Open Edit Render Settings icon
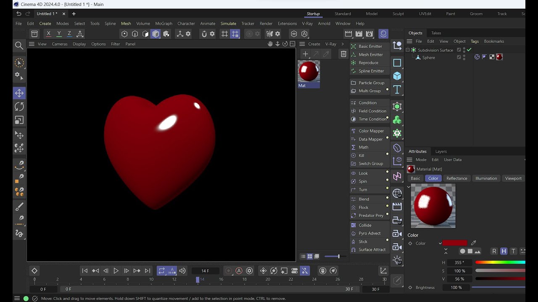538x302 pixels. click(369, 34)
